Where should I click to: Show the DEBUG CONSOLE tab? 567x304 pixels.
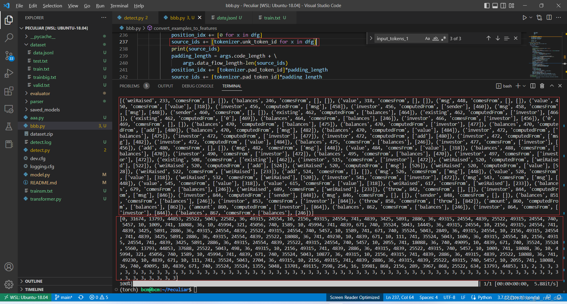pos(198,86)
